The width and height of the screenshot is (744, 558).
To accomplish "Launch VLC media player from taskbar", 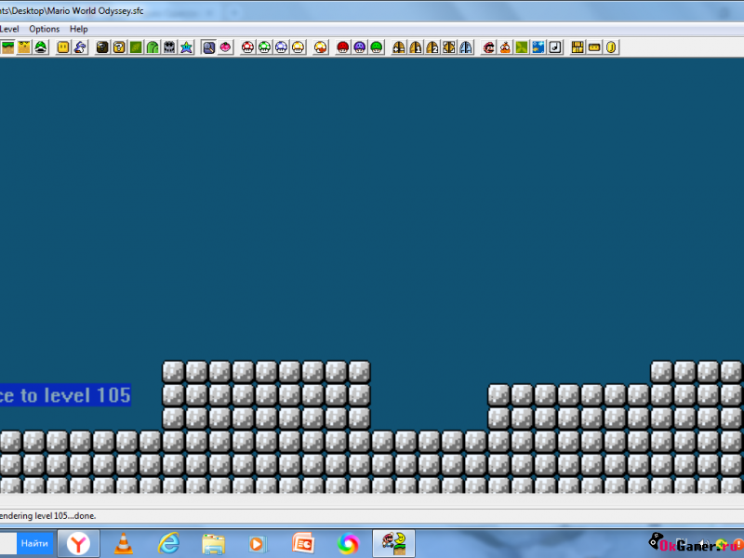I will 124,544.
